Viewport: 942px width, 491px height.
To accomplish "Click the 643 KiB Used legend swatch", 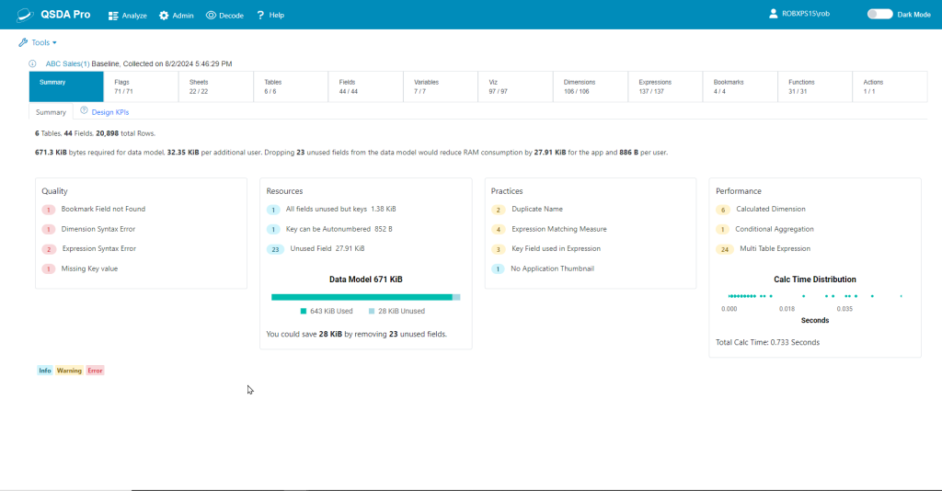I will click(x=304, y=311).
